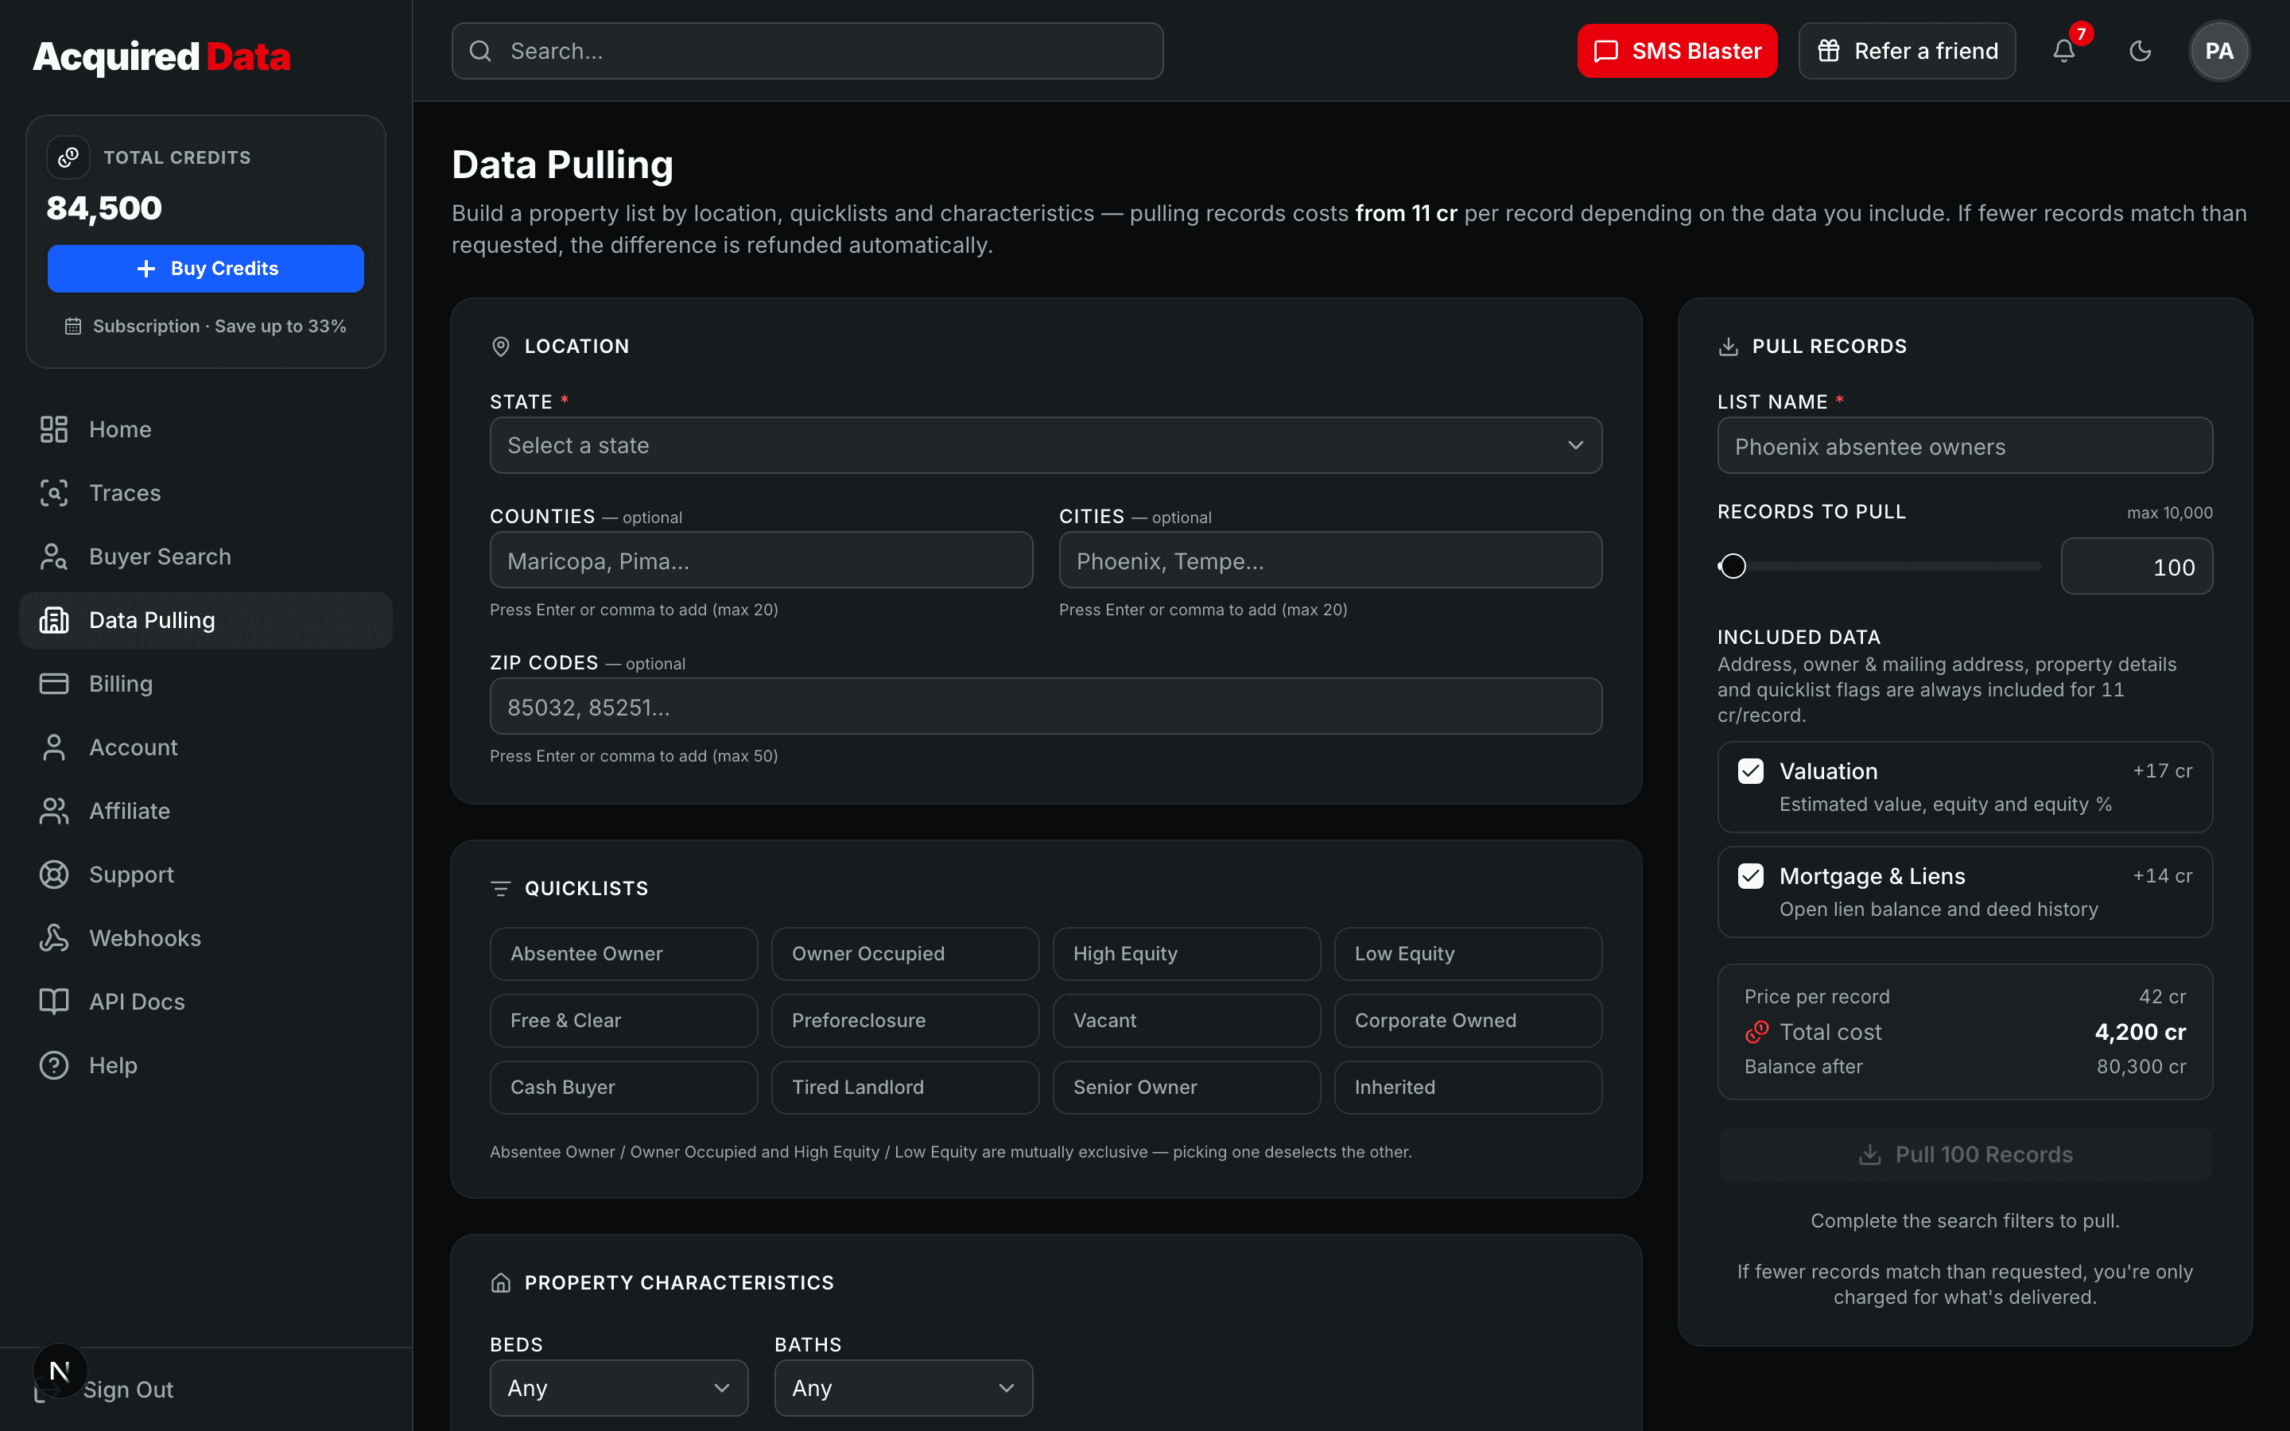This screenshot has width=2290, height=1431.
Task: Click the API Docs book icon
Action: pyautogui.click(x=54, y=1002)
